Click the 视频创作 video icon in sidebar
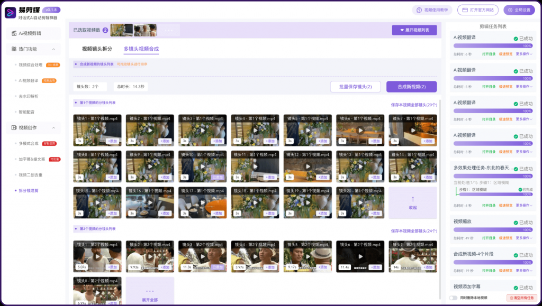This screenshot has height=306, width=542. [14, 127]
